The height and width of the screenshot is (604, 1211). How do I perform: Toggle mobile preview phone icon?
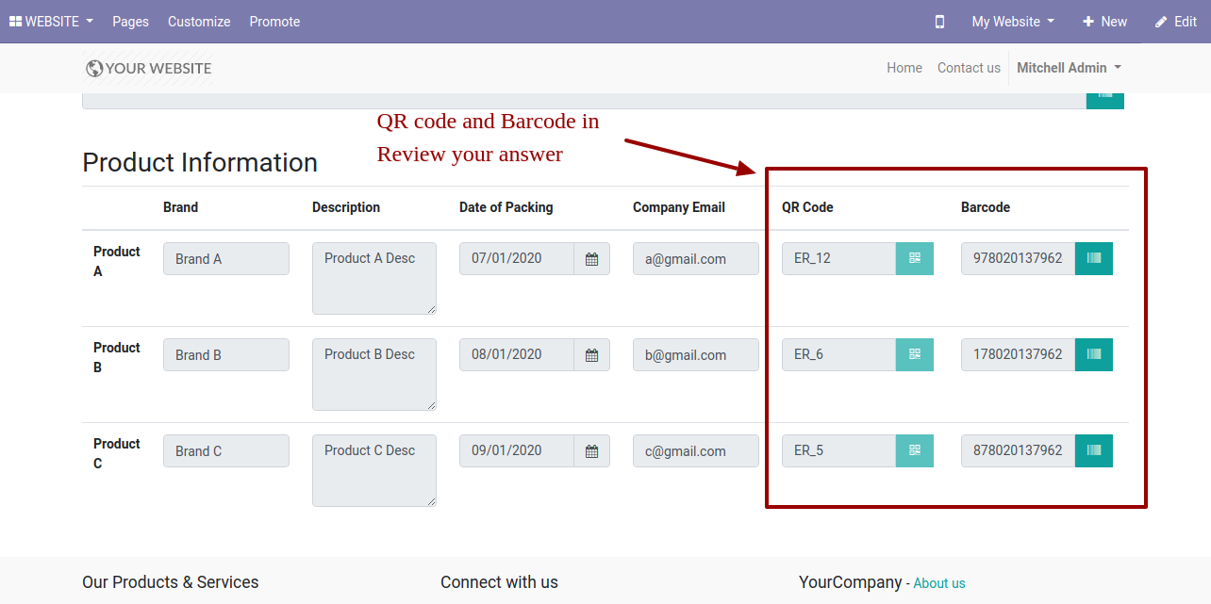(939, 22)
